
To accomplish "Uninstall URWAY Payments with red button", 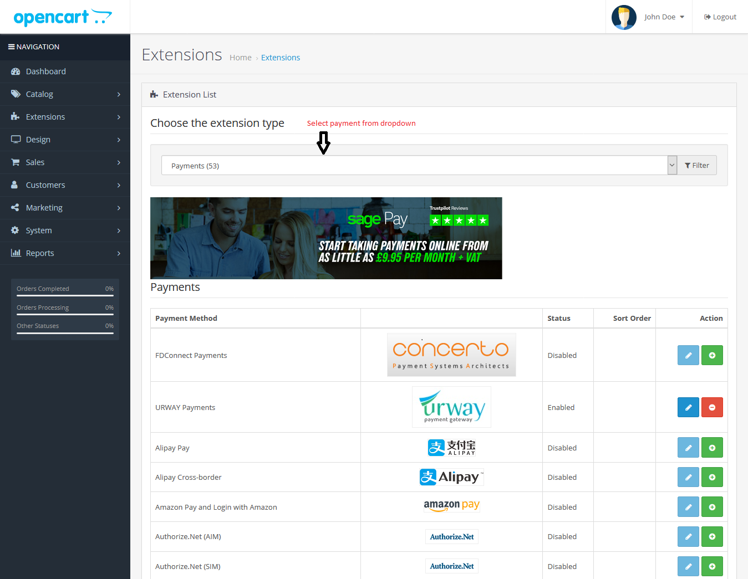I will coord(712,407).
